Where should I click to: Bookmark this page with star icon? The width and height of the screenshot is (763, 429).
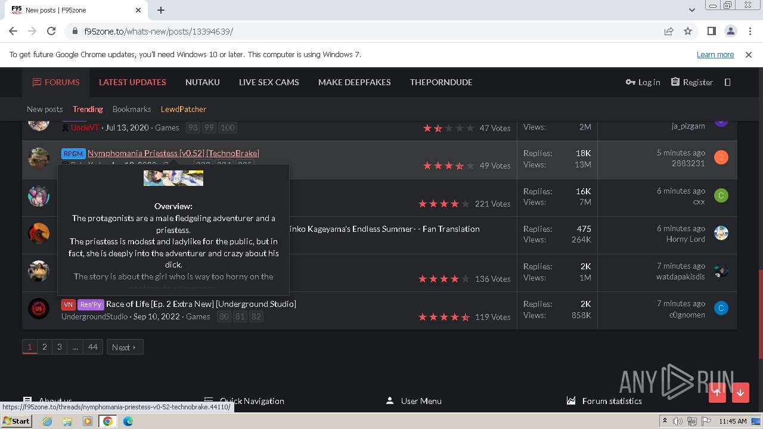click(x=688, y=31)
